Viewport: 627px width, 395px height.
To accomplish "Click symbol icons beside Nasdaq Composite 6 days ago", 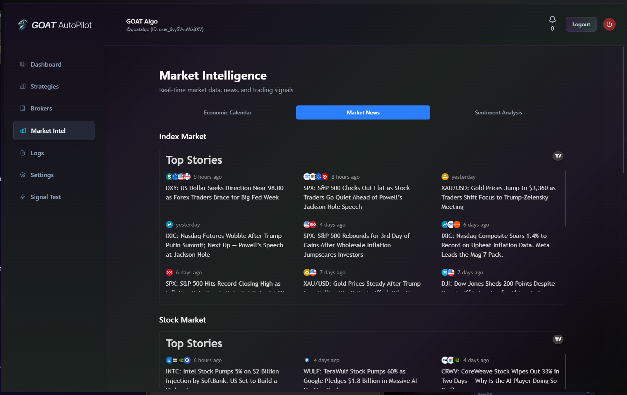I will pyautogui.click(x=451, y=225).
